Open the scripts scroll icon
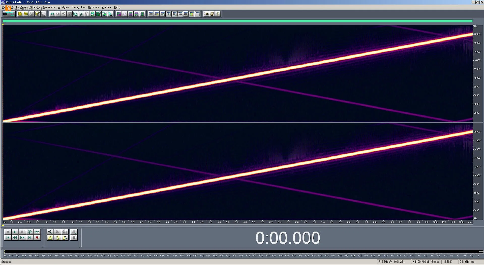484x265 pixels. pyautogui.click(x=212, y=14)
